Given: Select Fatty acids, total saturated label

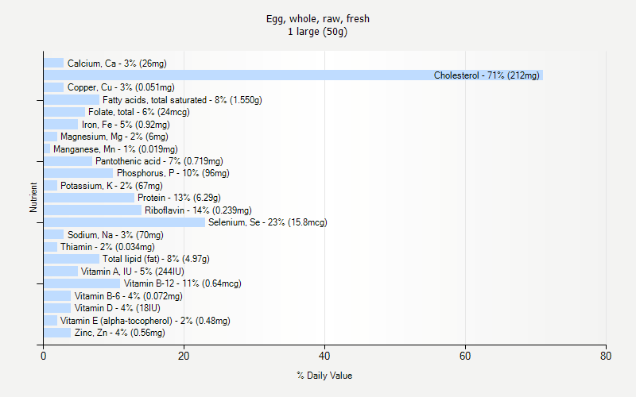Looking at the screenshot, I should point(181,100).
